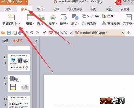The height and width of the screenshot is (108, 134).
Task: Click the 形状 shapes icon
Action: coord(75,17)
